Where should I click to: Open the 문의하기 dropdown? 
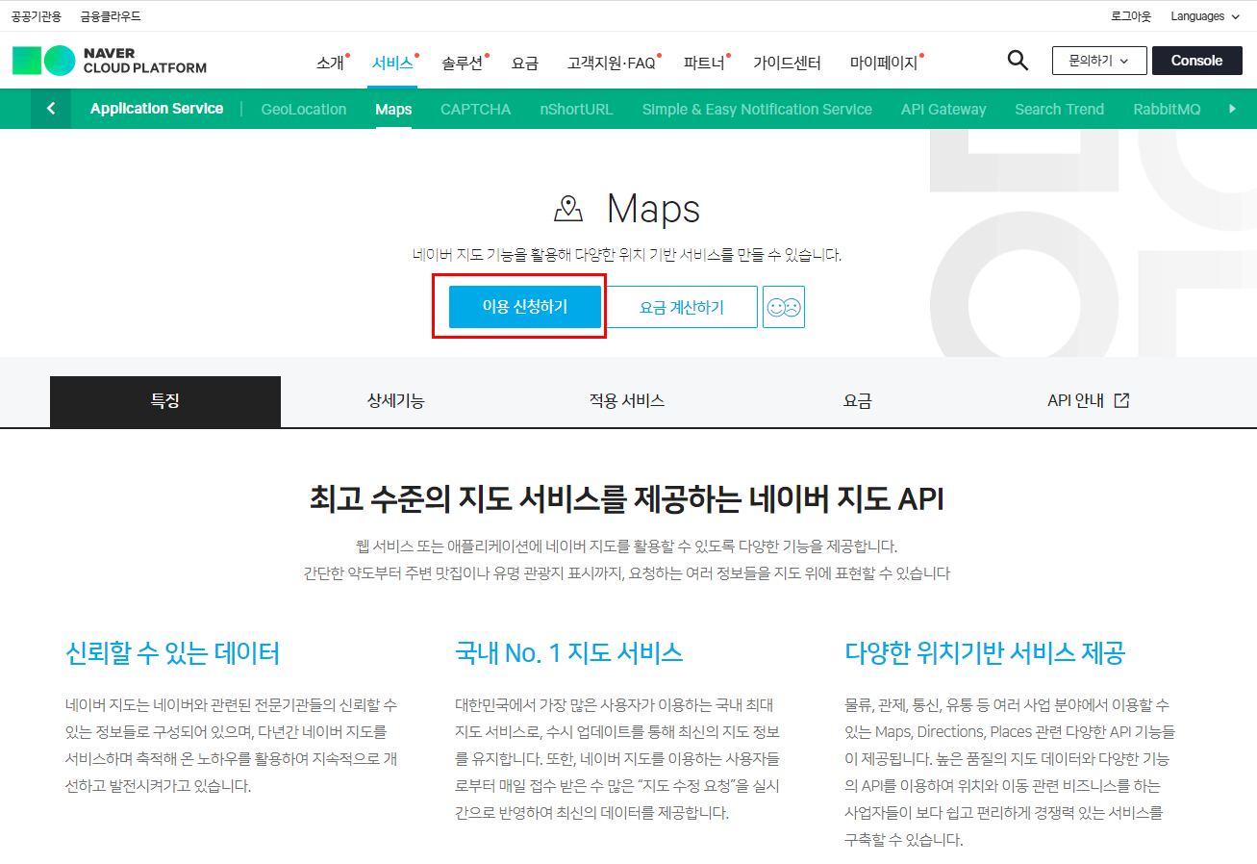click(x=1099, y=61)
